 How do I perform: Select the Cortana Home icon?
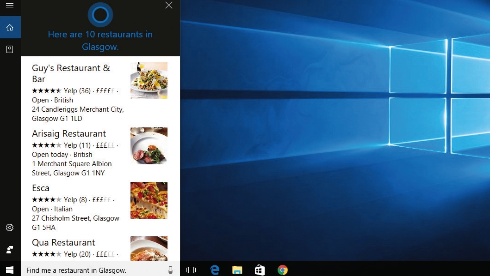click(x=10, y=27)
